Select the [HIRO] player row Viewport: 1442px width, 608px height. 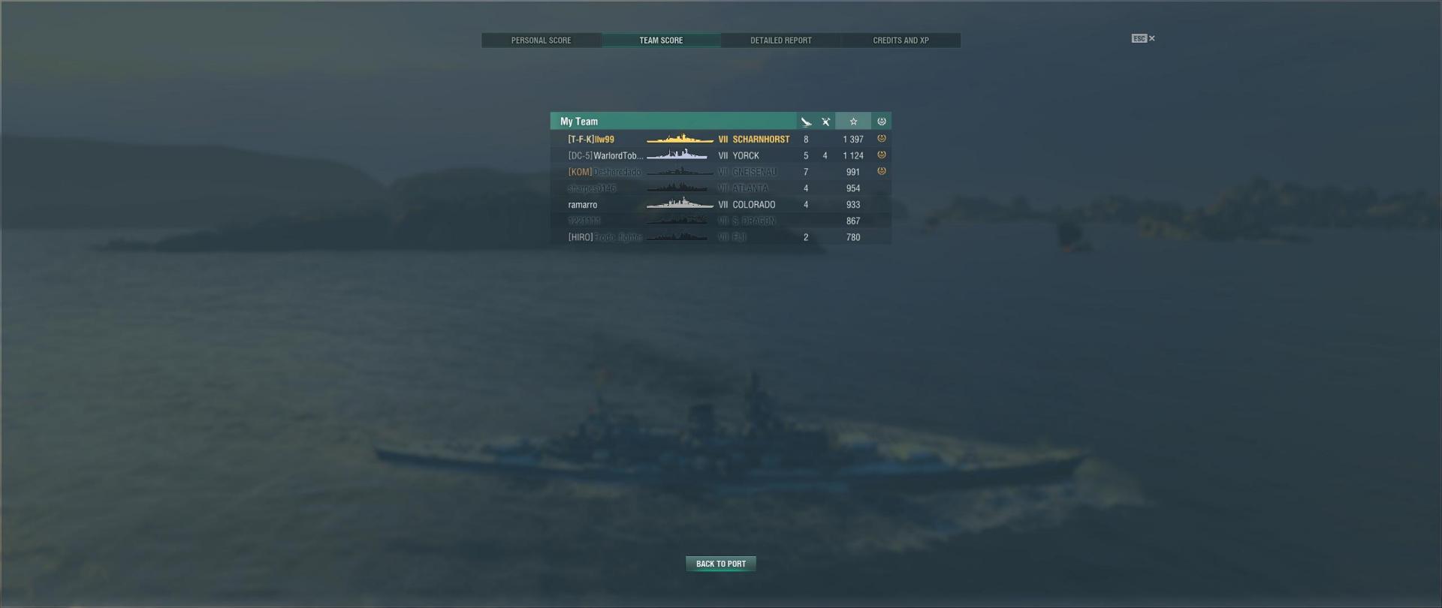pyautogui.click(x=721, y=237)
